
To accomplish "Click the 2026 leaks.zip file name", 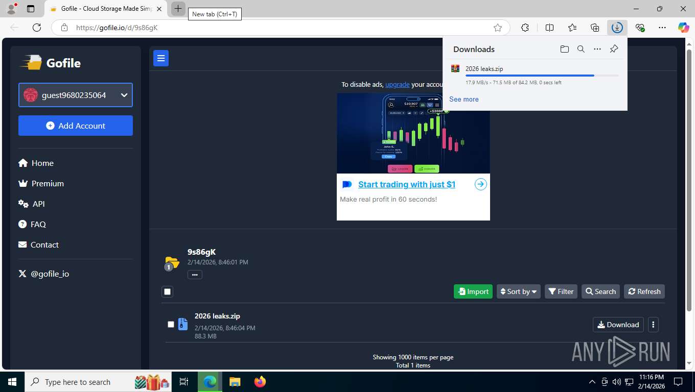I will pos(217,316).
